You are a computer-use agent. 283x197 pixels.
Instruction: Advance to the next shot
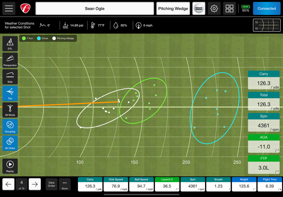click(34, 184)
